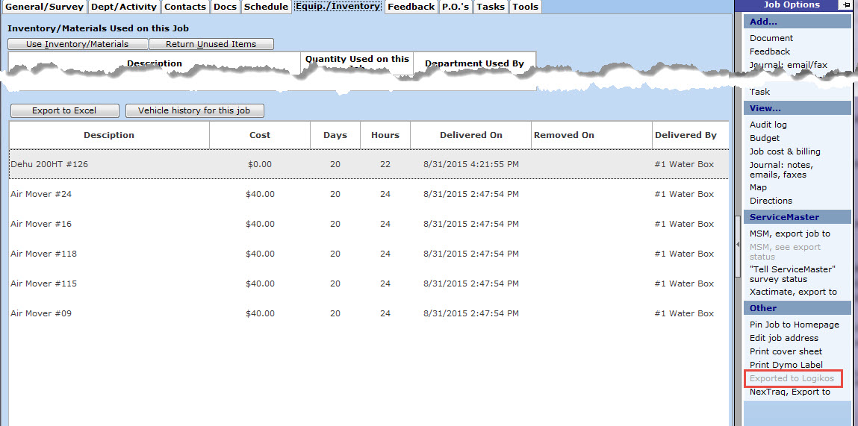Select NexTraq, Export to option
Viewport: 858px width, 426px height.
pyautogui.click(x=789, y=392)
